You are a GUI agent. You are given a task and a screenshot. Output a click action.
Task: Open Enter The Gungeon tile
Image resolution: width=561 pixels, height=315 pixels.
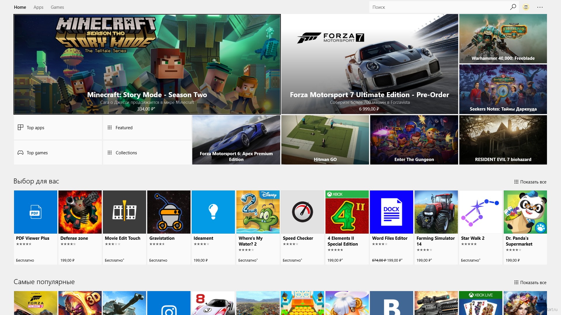(414, 140)
